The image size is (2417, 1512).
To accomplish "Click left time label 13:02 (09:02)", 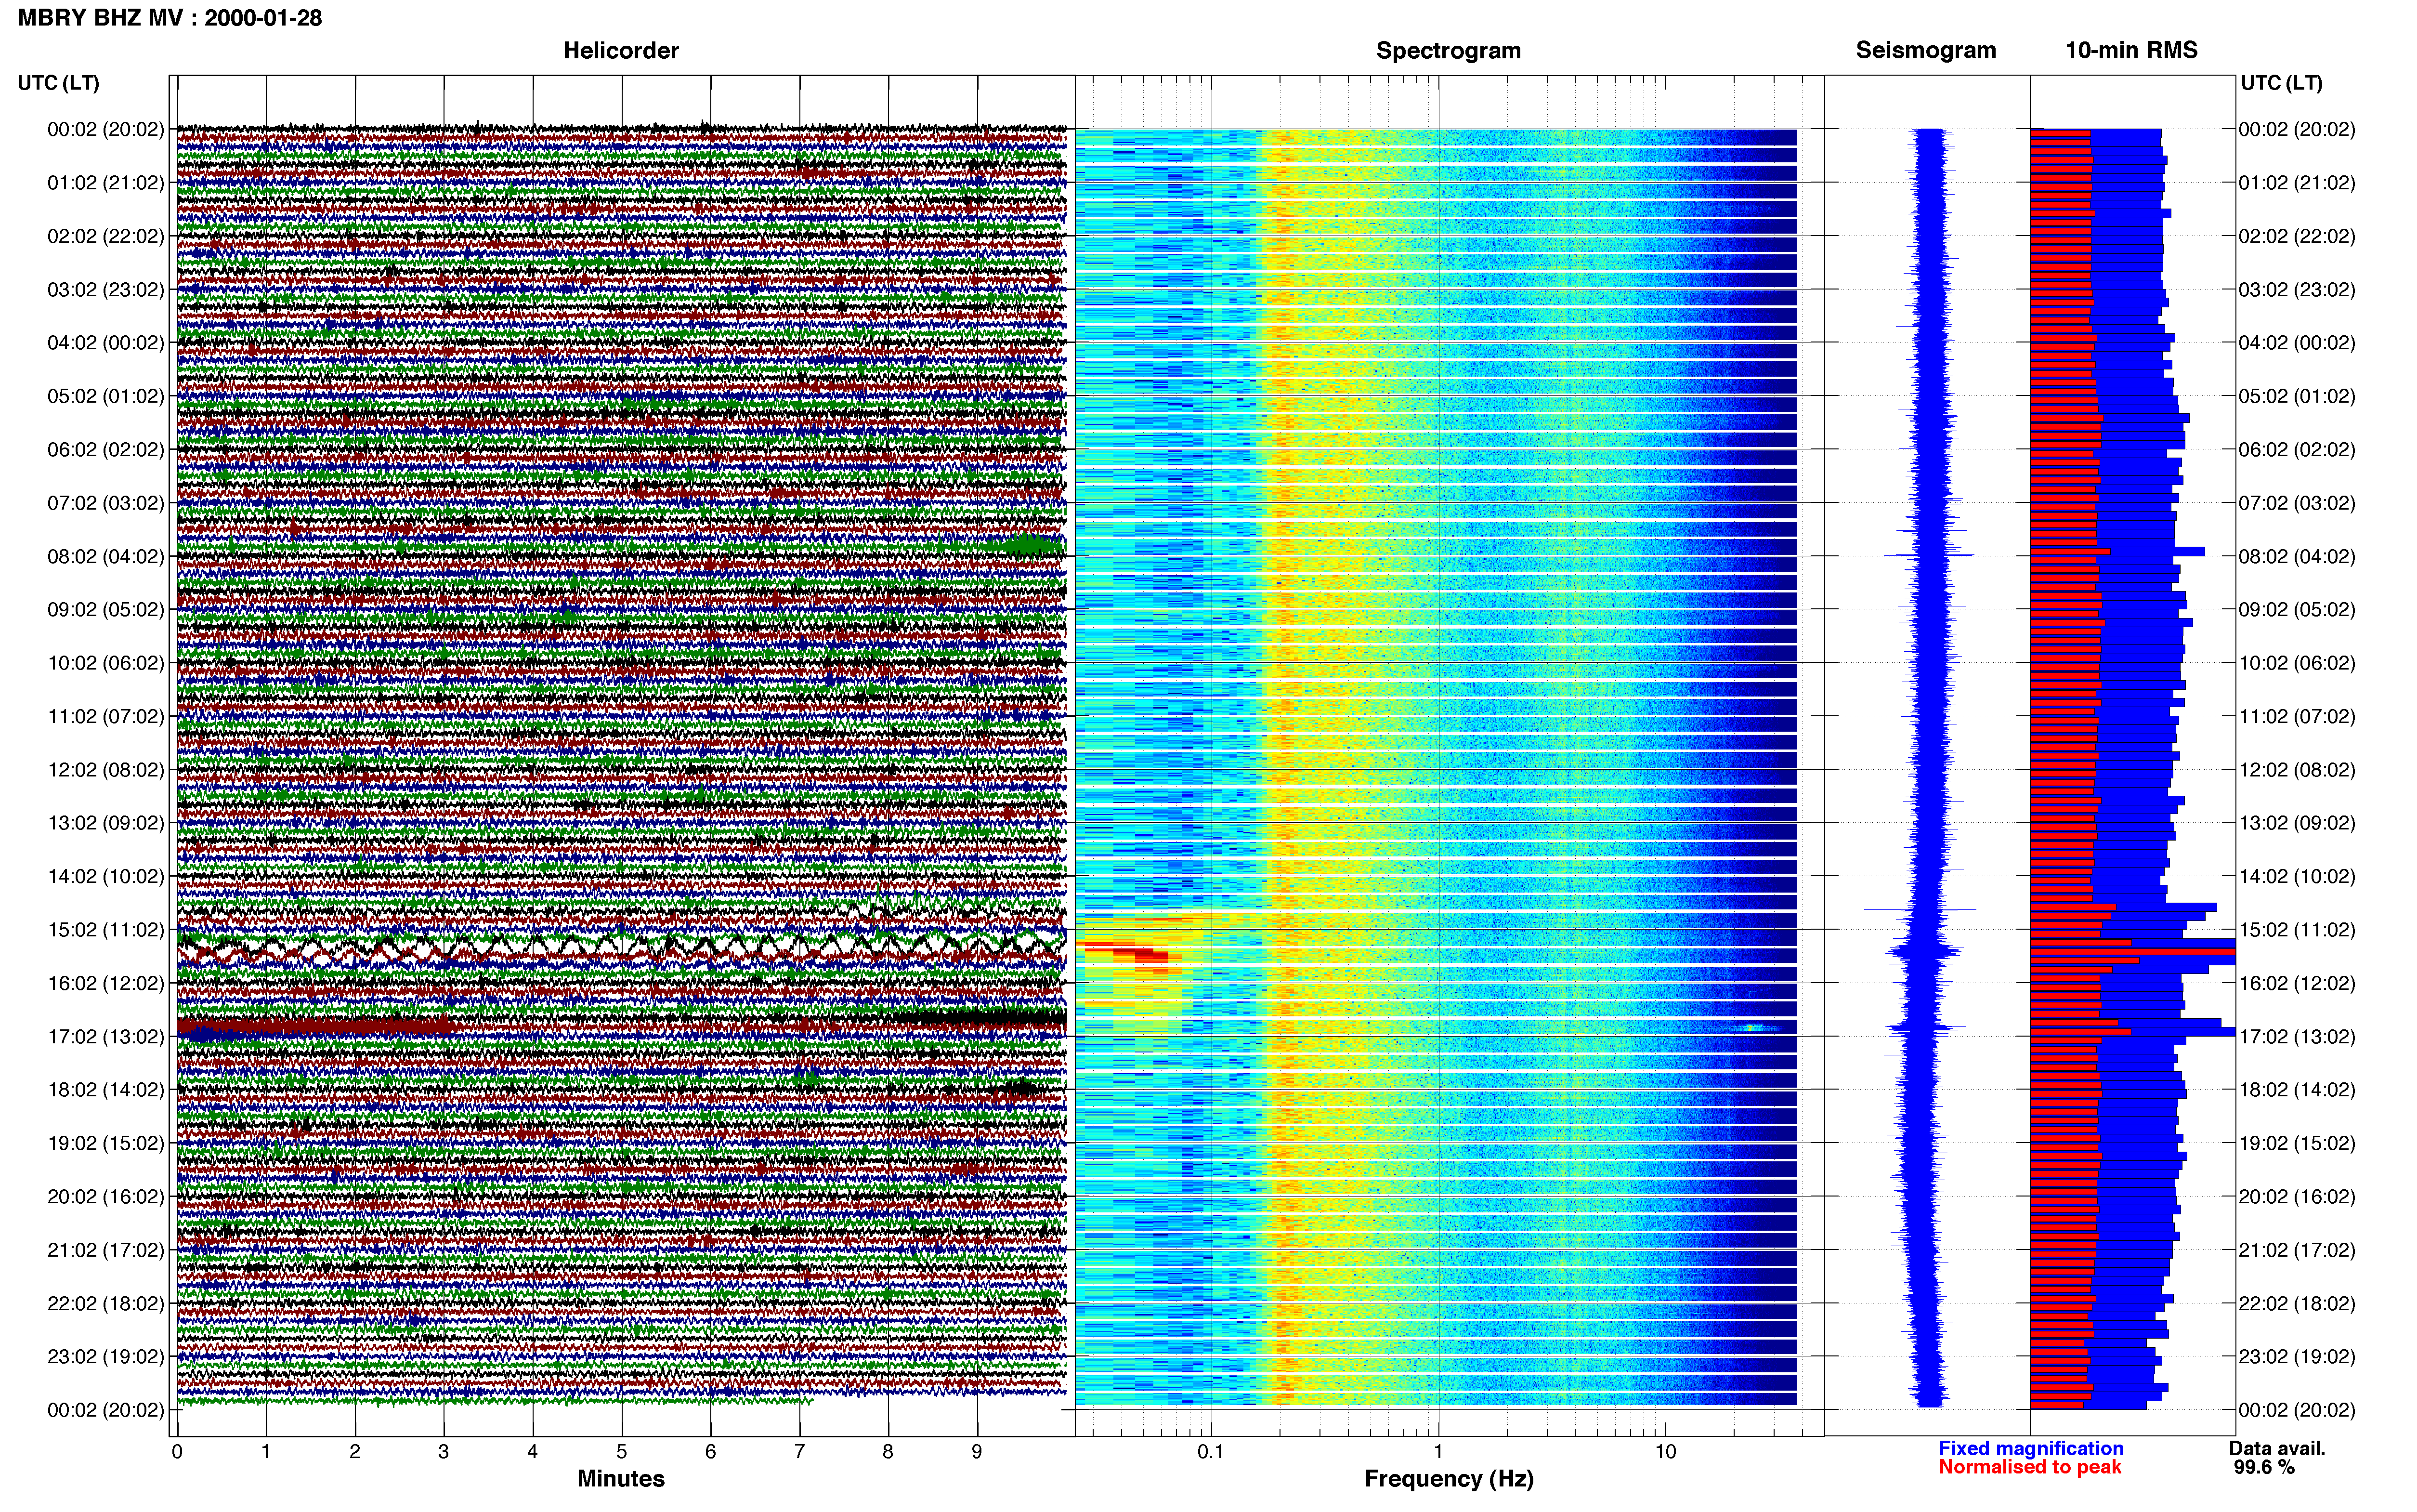I will click(x=106, y=823).
